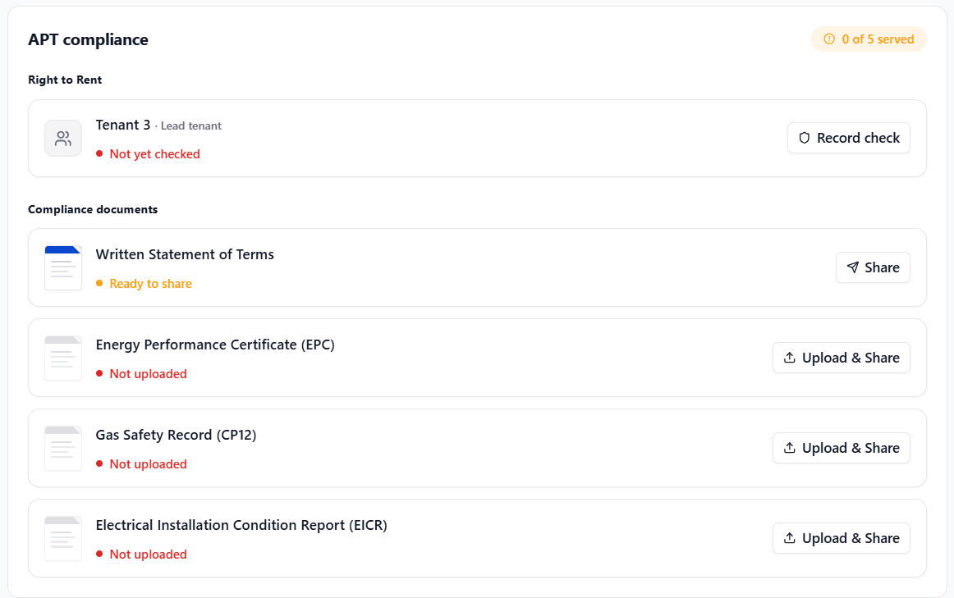
Task: Click the upload icon for EICR
Action: [x=790, y=538]
